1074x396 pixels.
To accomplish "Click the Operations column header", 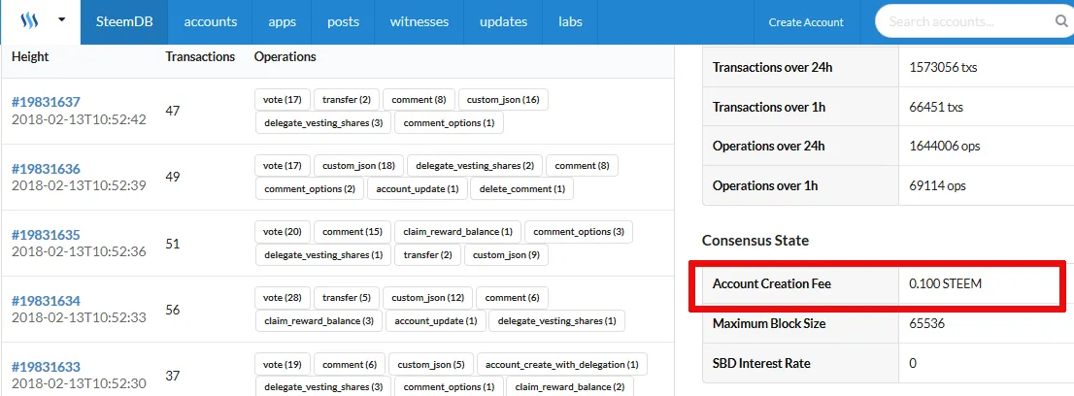I will [x=285, y=57].
